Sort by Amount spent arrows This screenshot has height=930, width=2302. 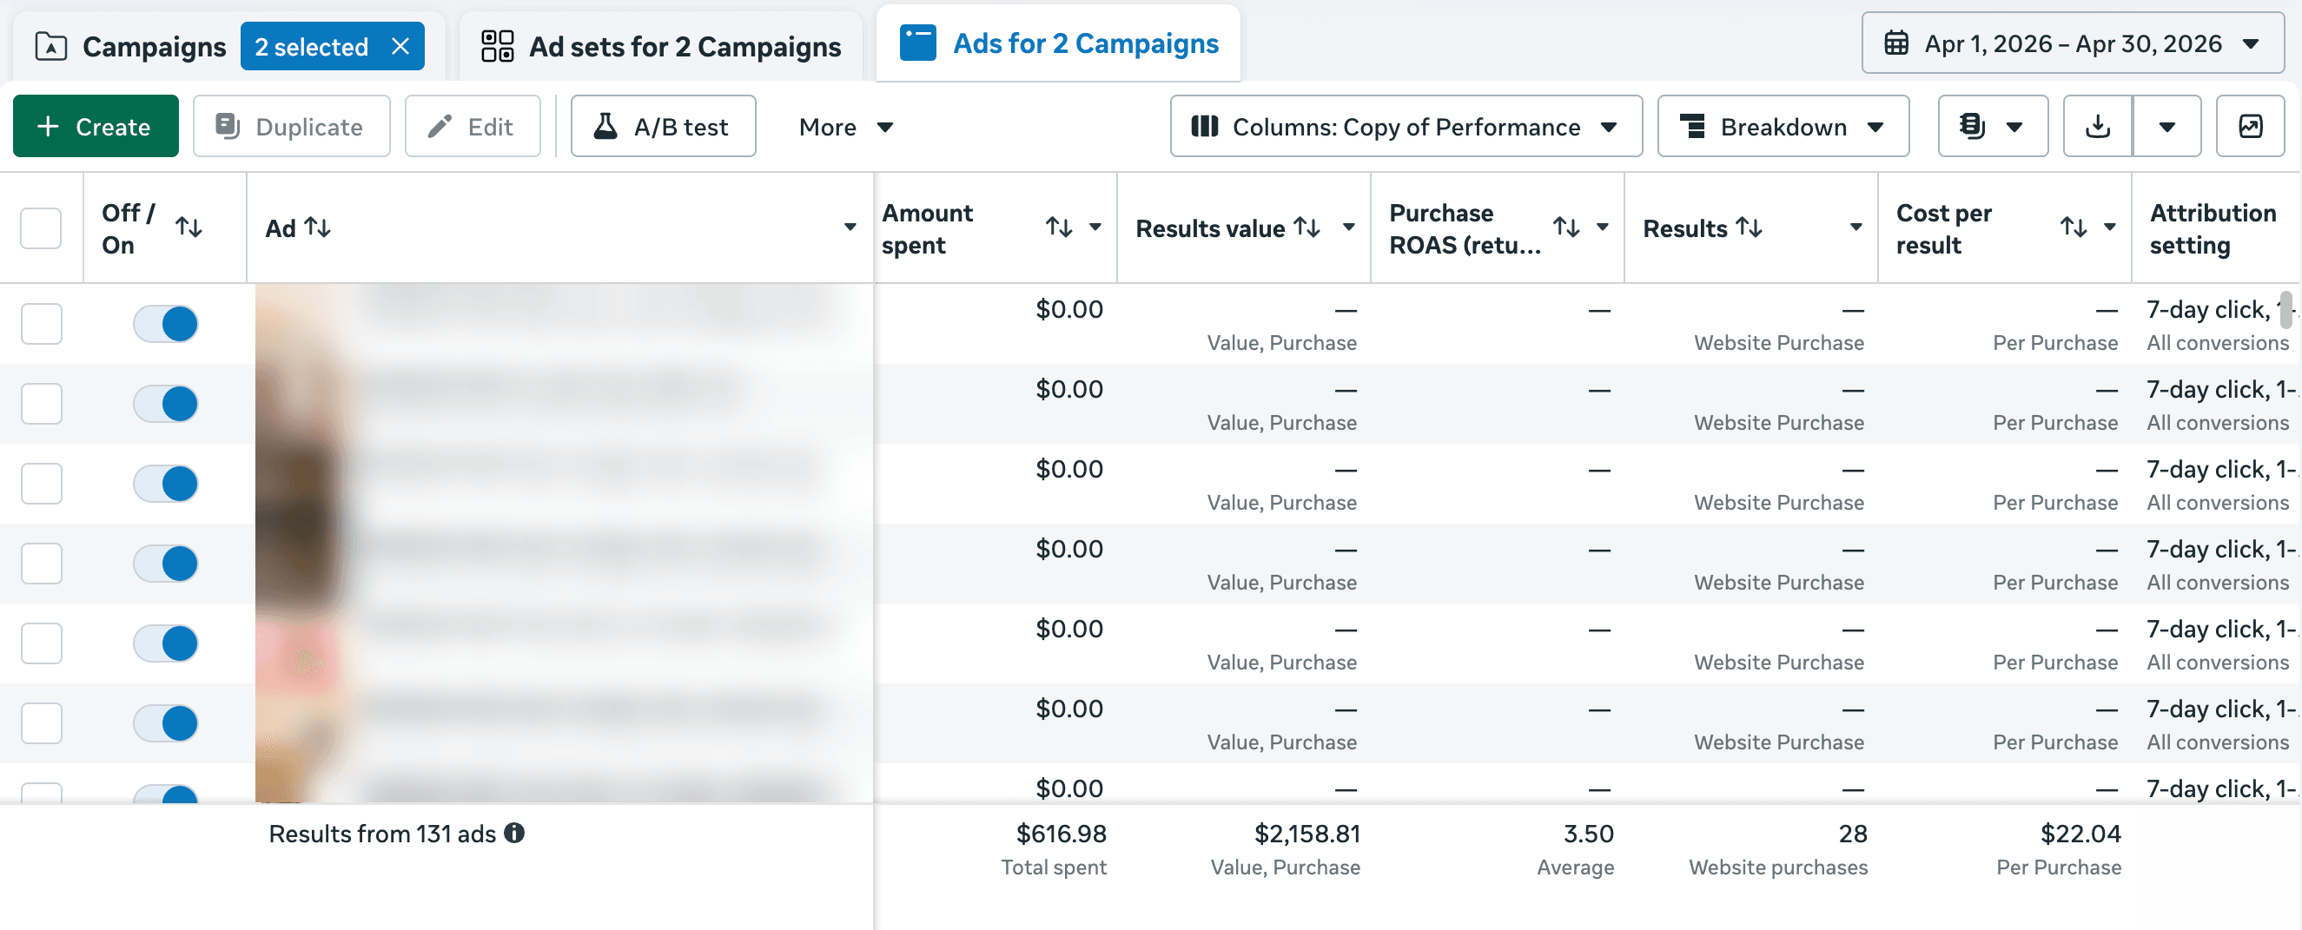pos(1059,227)
